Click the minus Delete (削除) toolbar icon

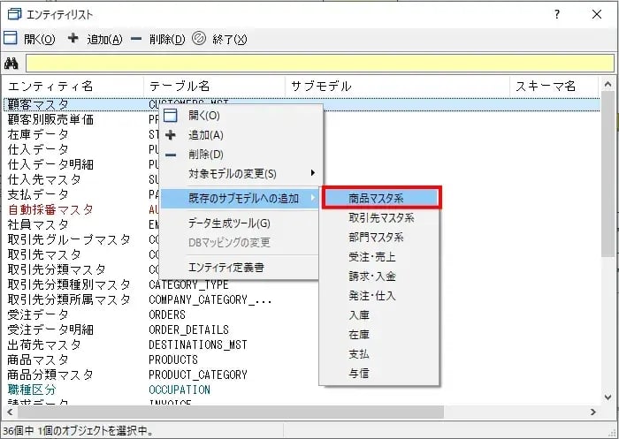pyautogui.click(x=135, y=39)
